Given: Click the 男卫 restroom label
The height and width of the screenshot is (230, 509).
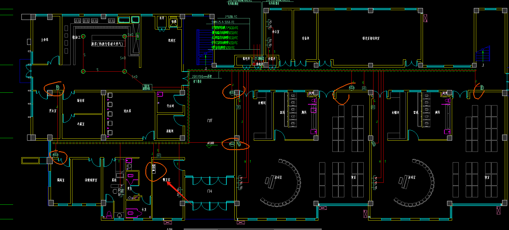Looking at the screenshot, I should pos(130,188).
